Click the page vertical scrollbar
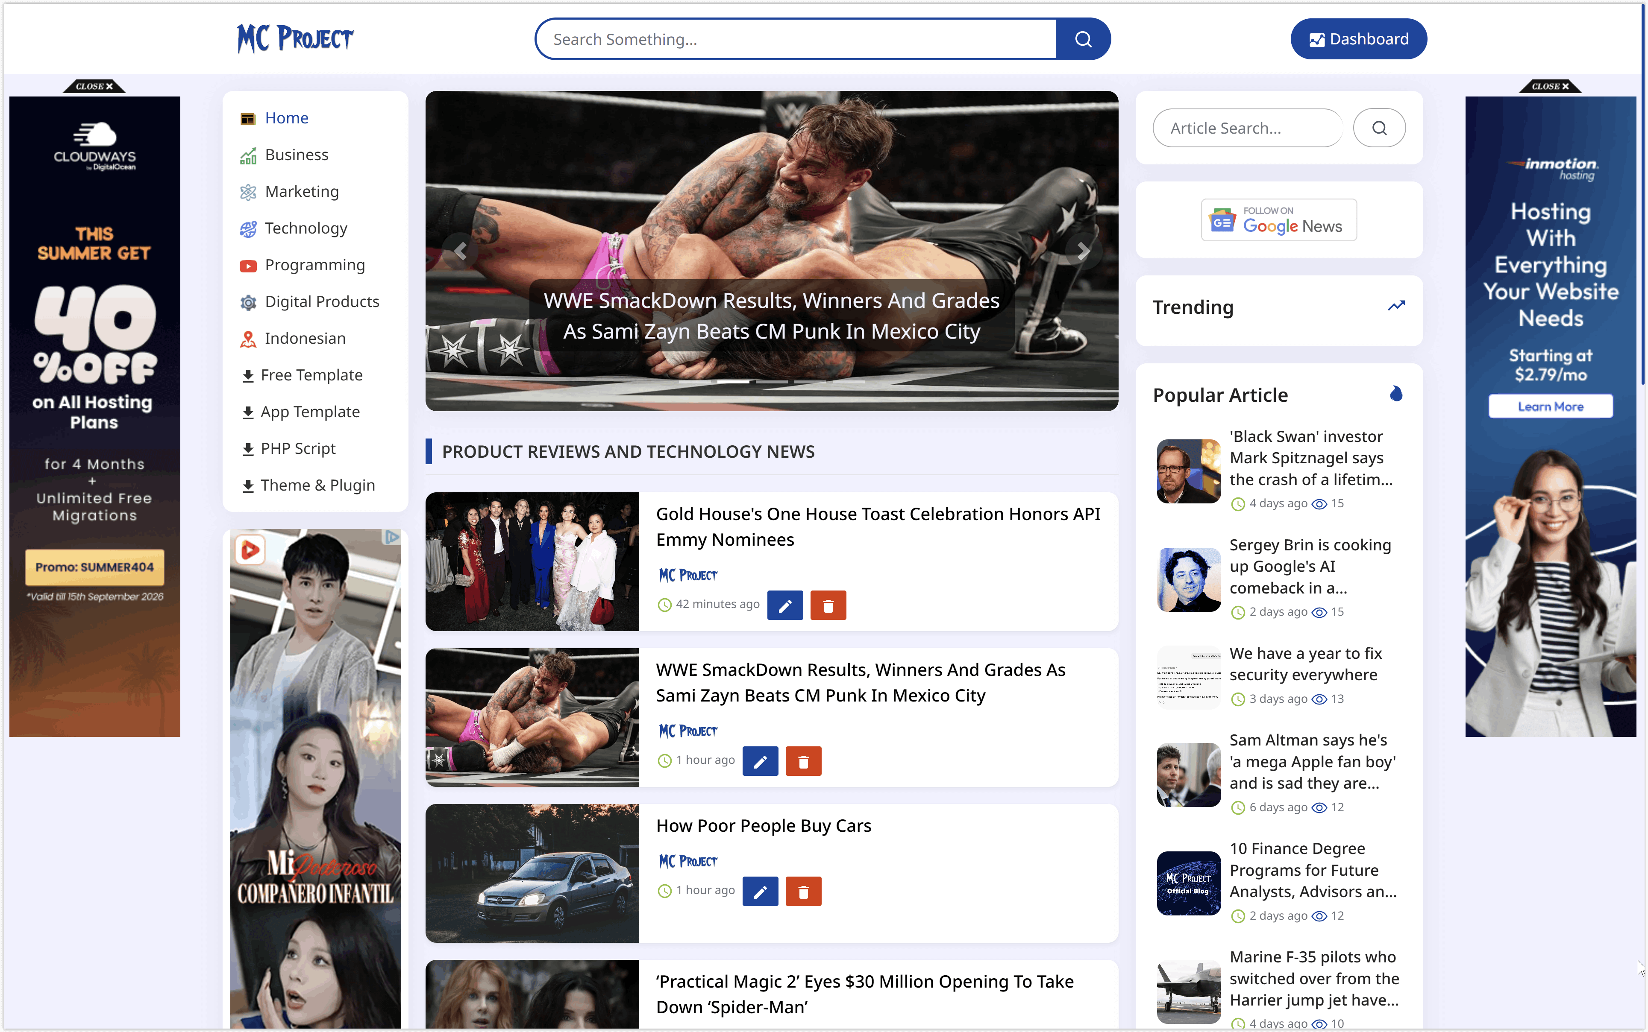 [x=1643, y=195]
